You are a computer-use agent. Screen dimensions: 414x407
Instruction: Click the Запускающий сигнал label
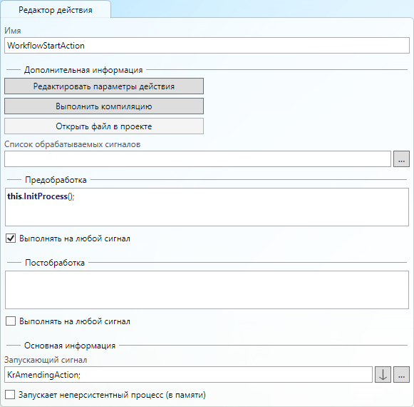point(46,360)
